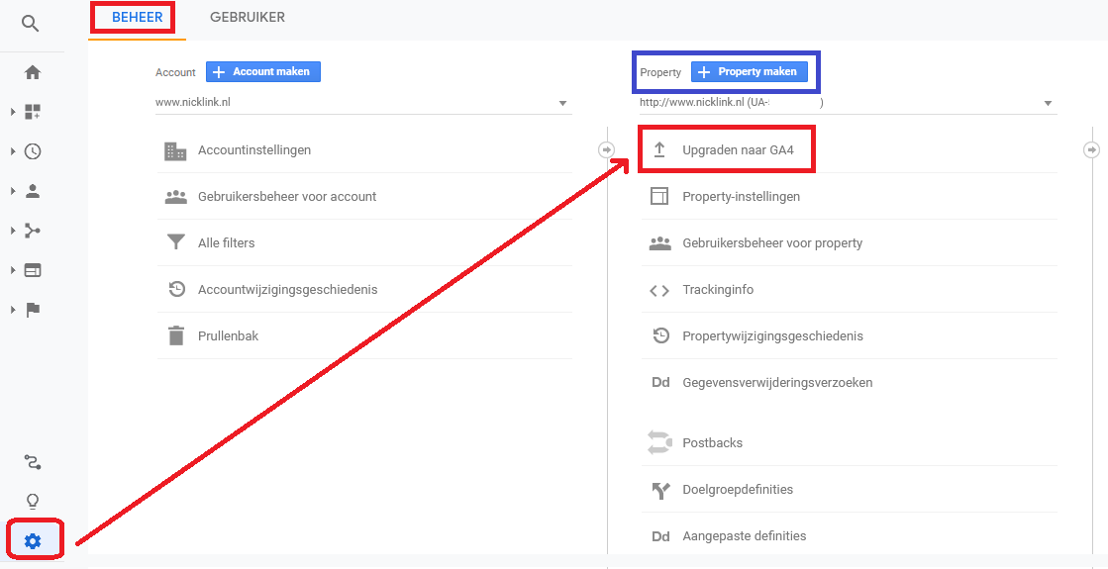
Task: Open the Audience person icon
Action: 33,191
